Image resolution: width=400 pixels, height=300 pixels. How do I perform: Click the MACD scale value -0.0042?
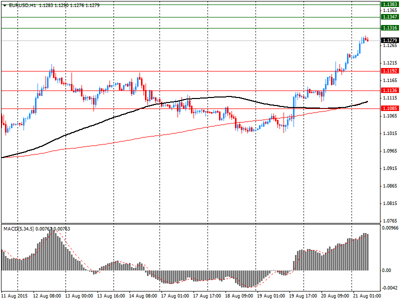click(390, 288)
